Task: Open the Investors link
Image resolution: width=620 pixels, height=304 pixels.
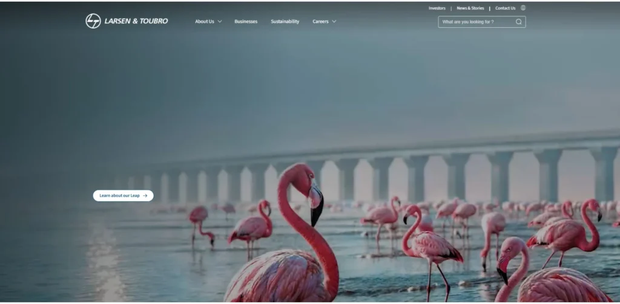Action: [x=437, y=8]
